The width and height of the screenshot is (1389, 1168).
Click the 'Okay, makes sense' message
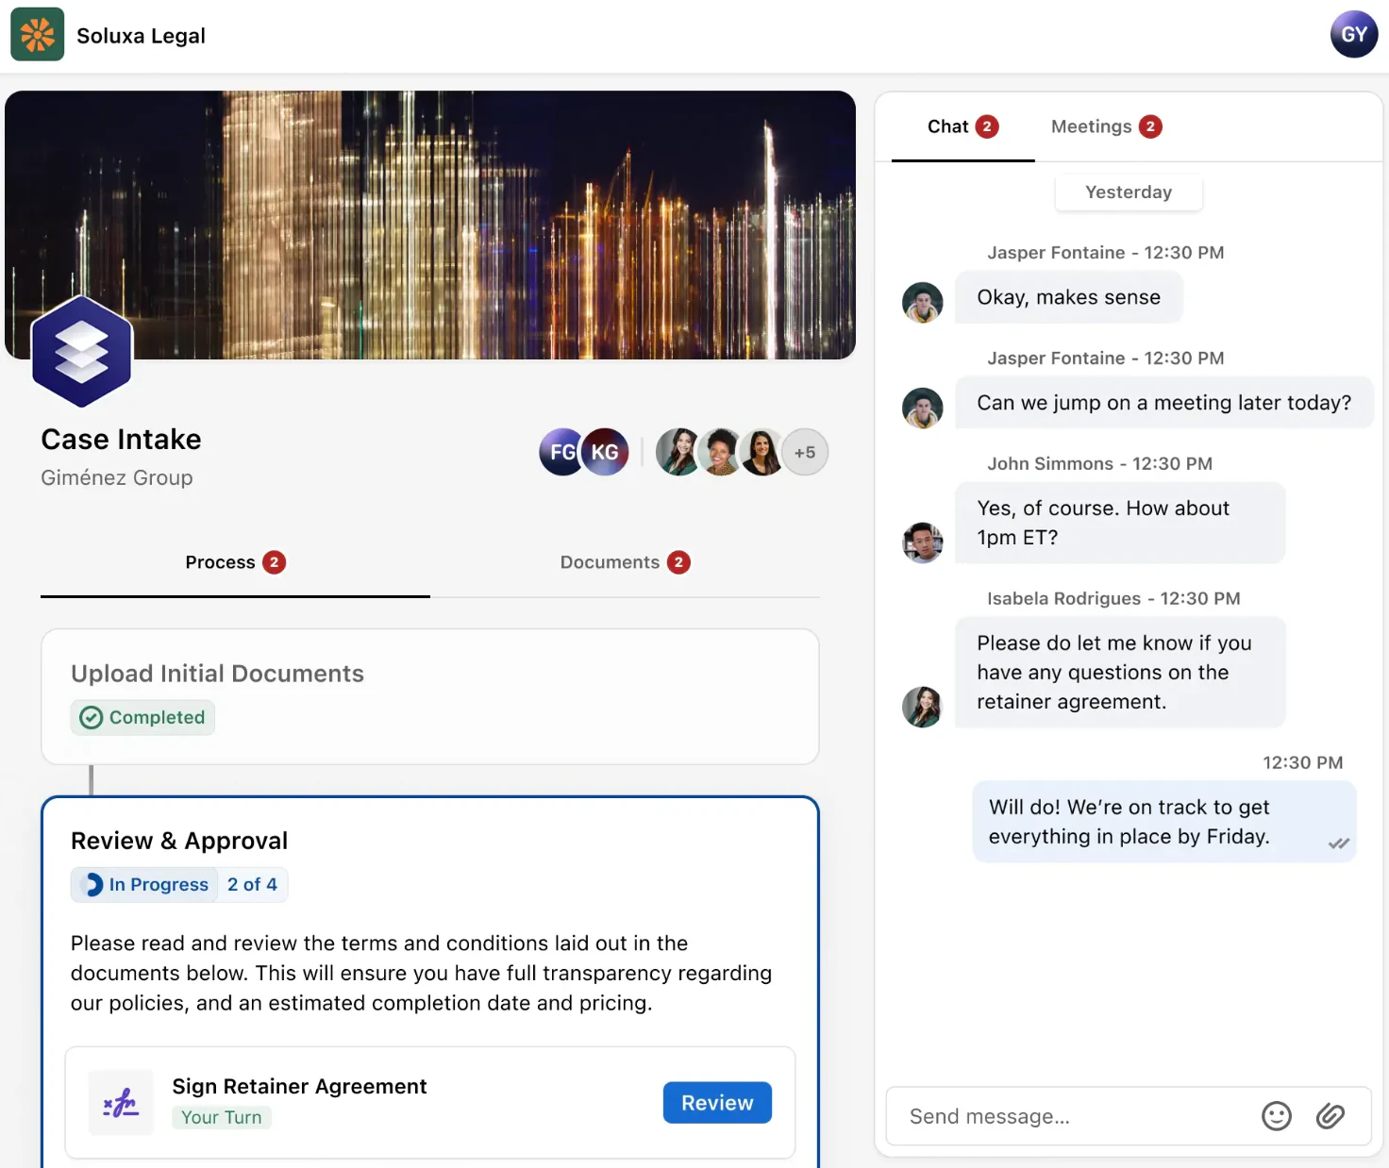tap(1069, 297)
